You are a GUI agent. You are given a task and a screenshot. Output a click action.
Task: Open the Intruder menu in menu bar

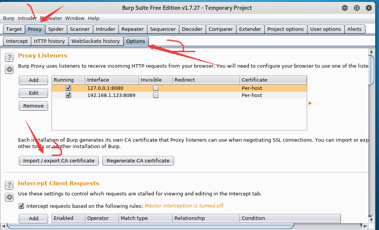click(27, 18)
